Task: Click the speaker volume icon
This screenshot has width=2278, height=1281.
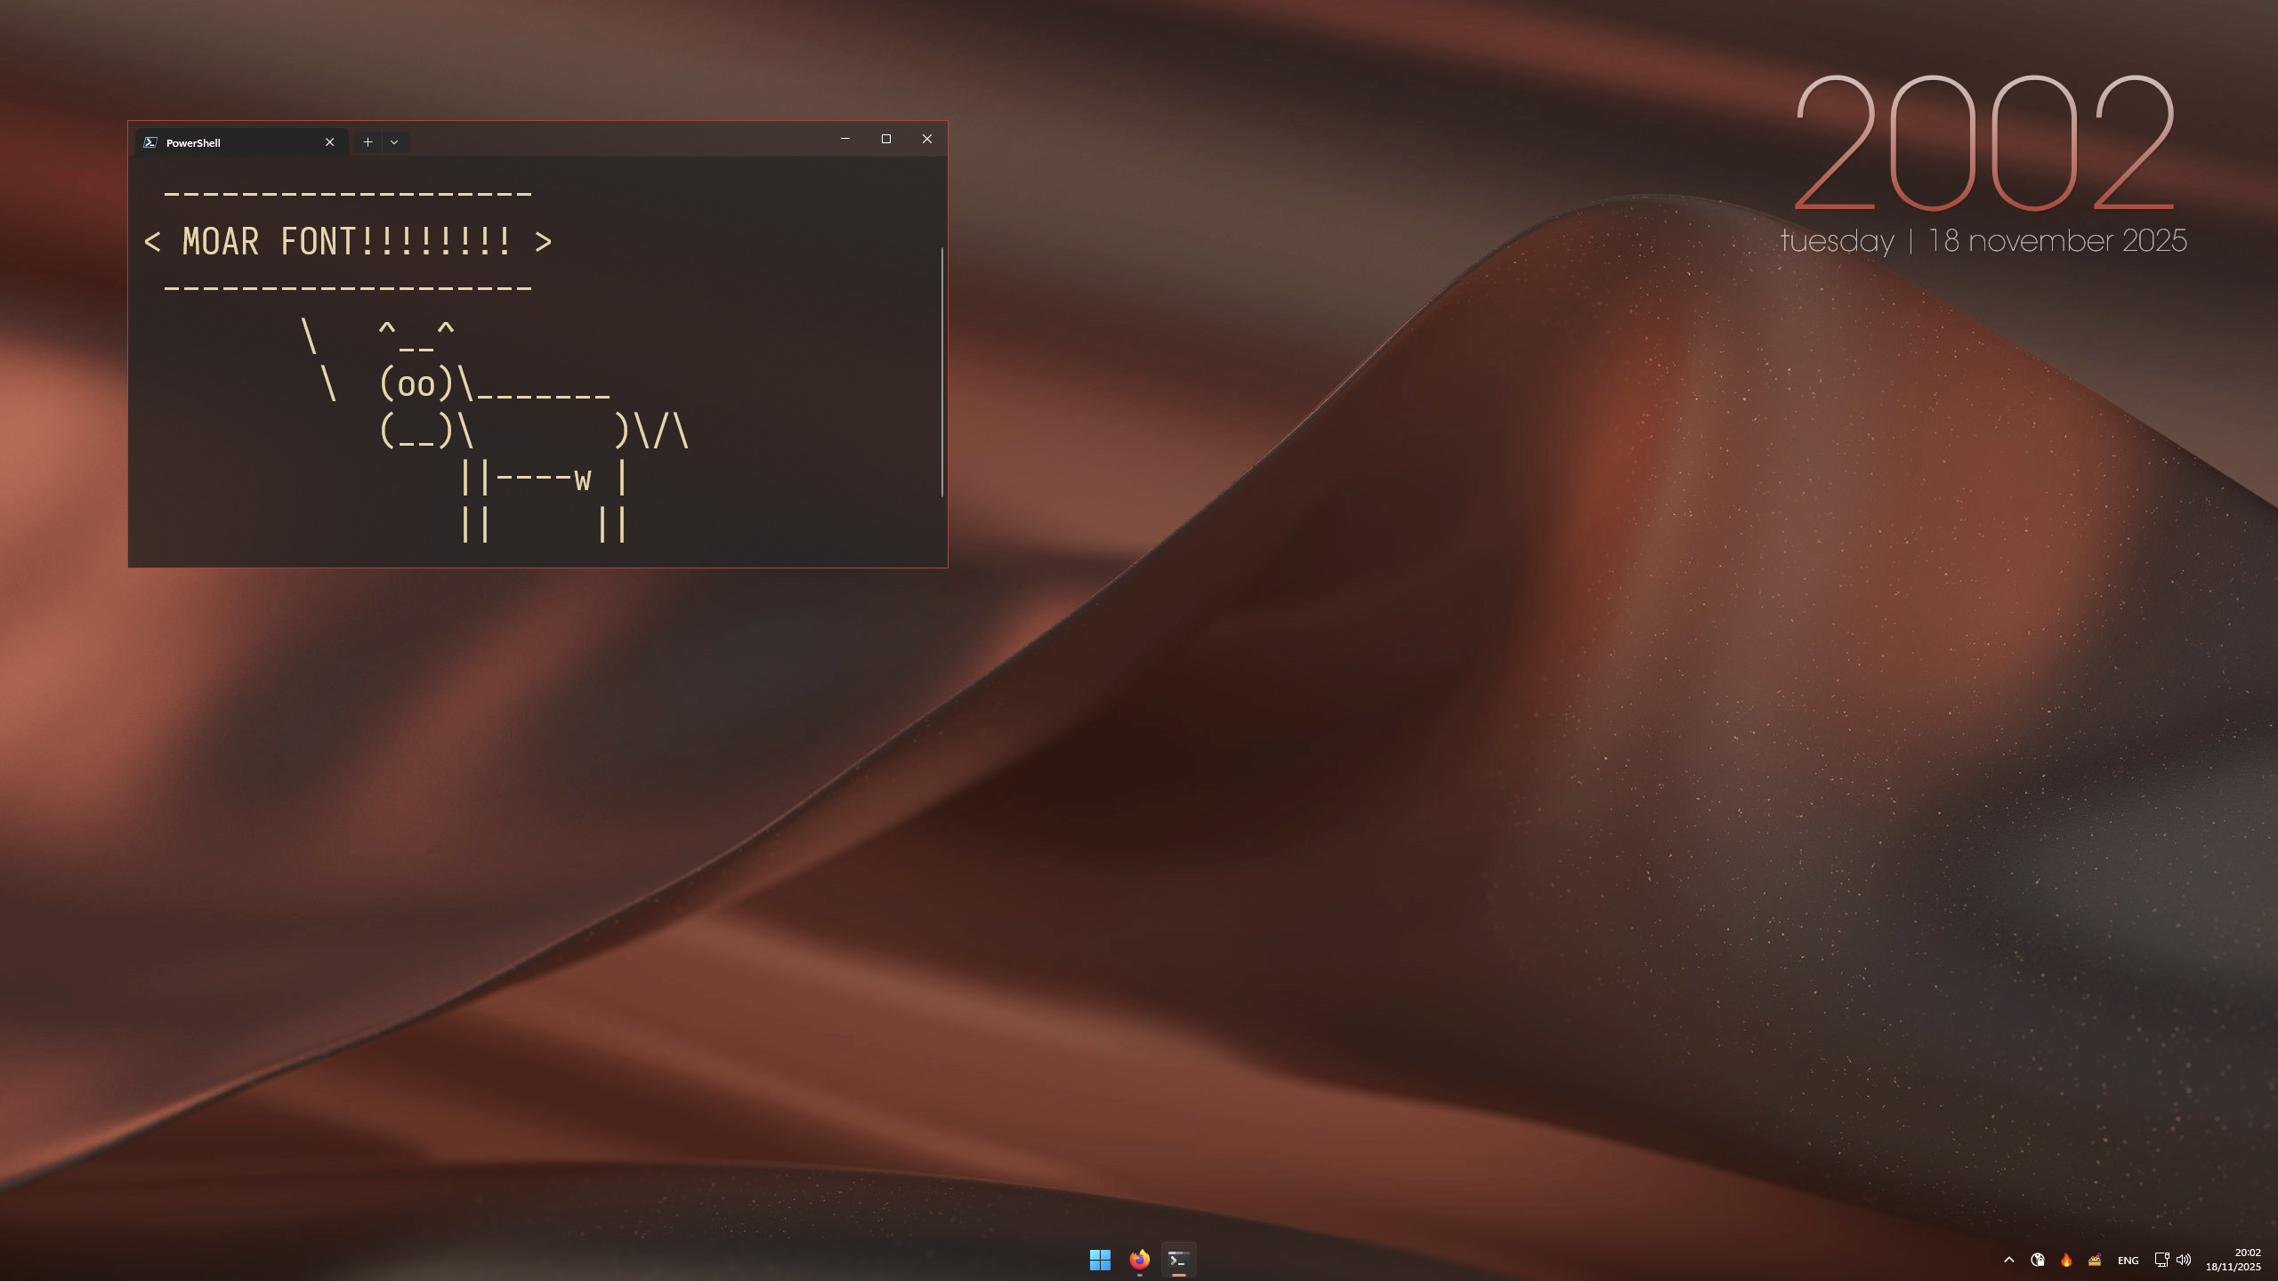Action: coord(2184,1260)
